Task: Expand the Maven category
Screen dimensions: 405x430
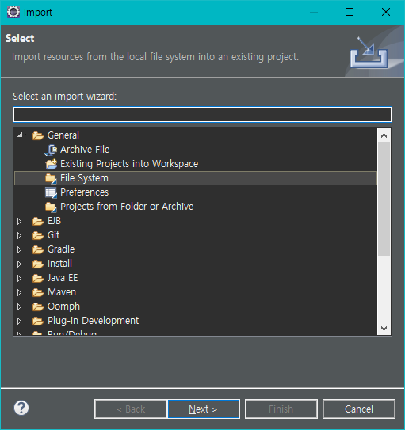Action: (19, 293)
